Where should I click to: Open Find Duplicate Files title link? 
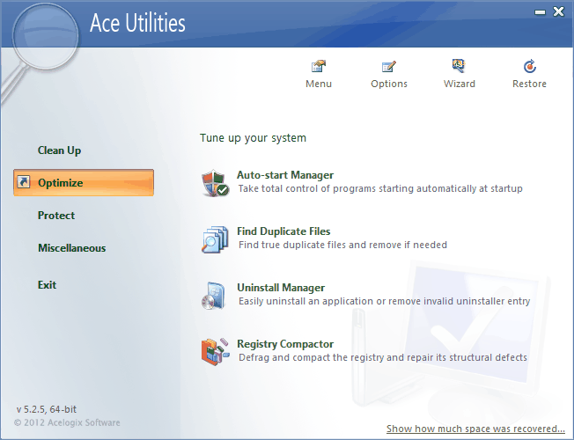click(283, 231)
